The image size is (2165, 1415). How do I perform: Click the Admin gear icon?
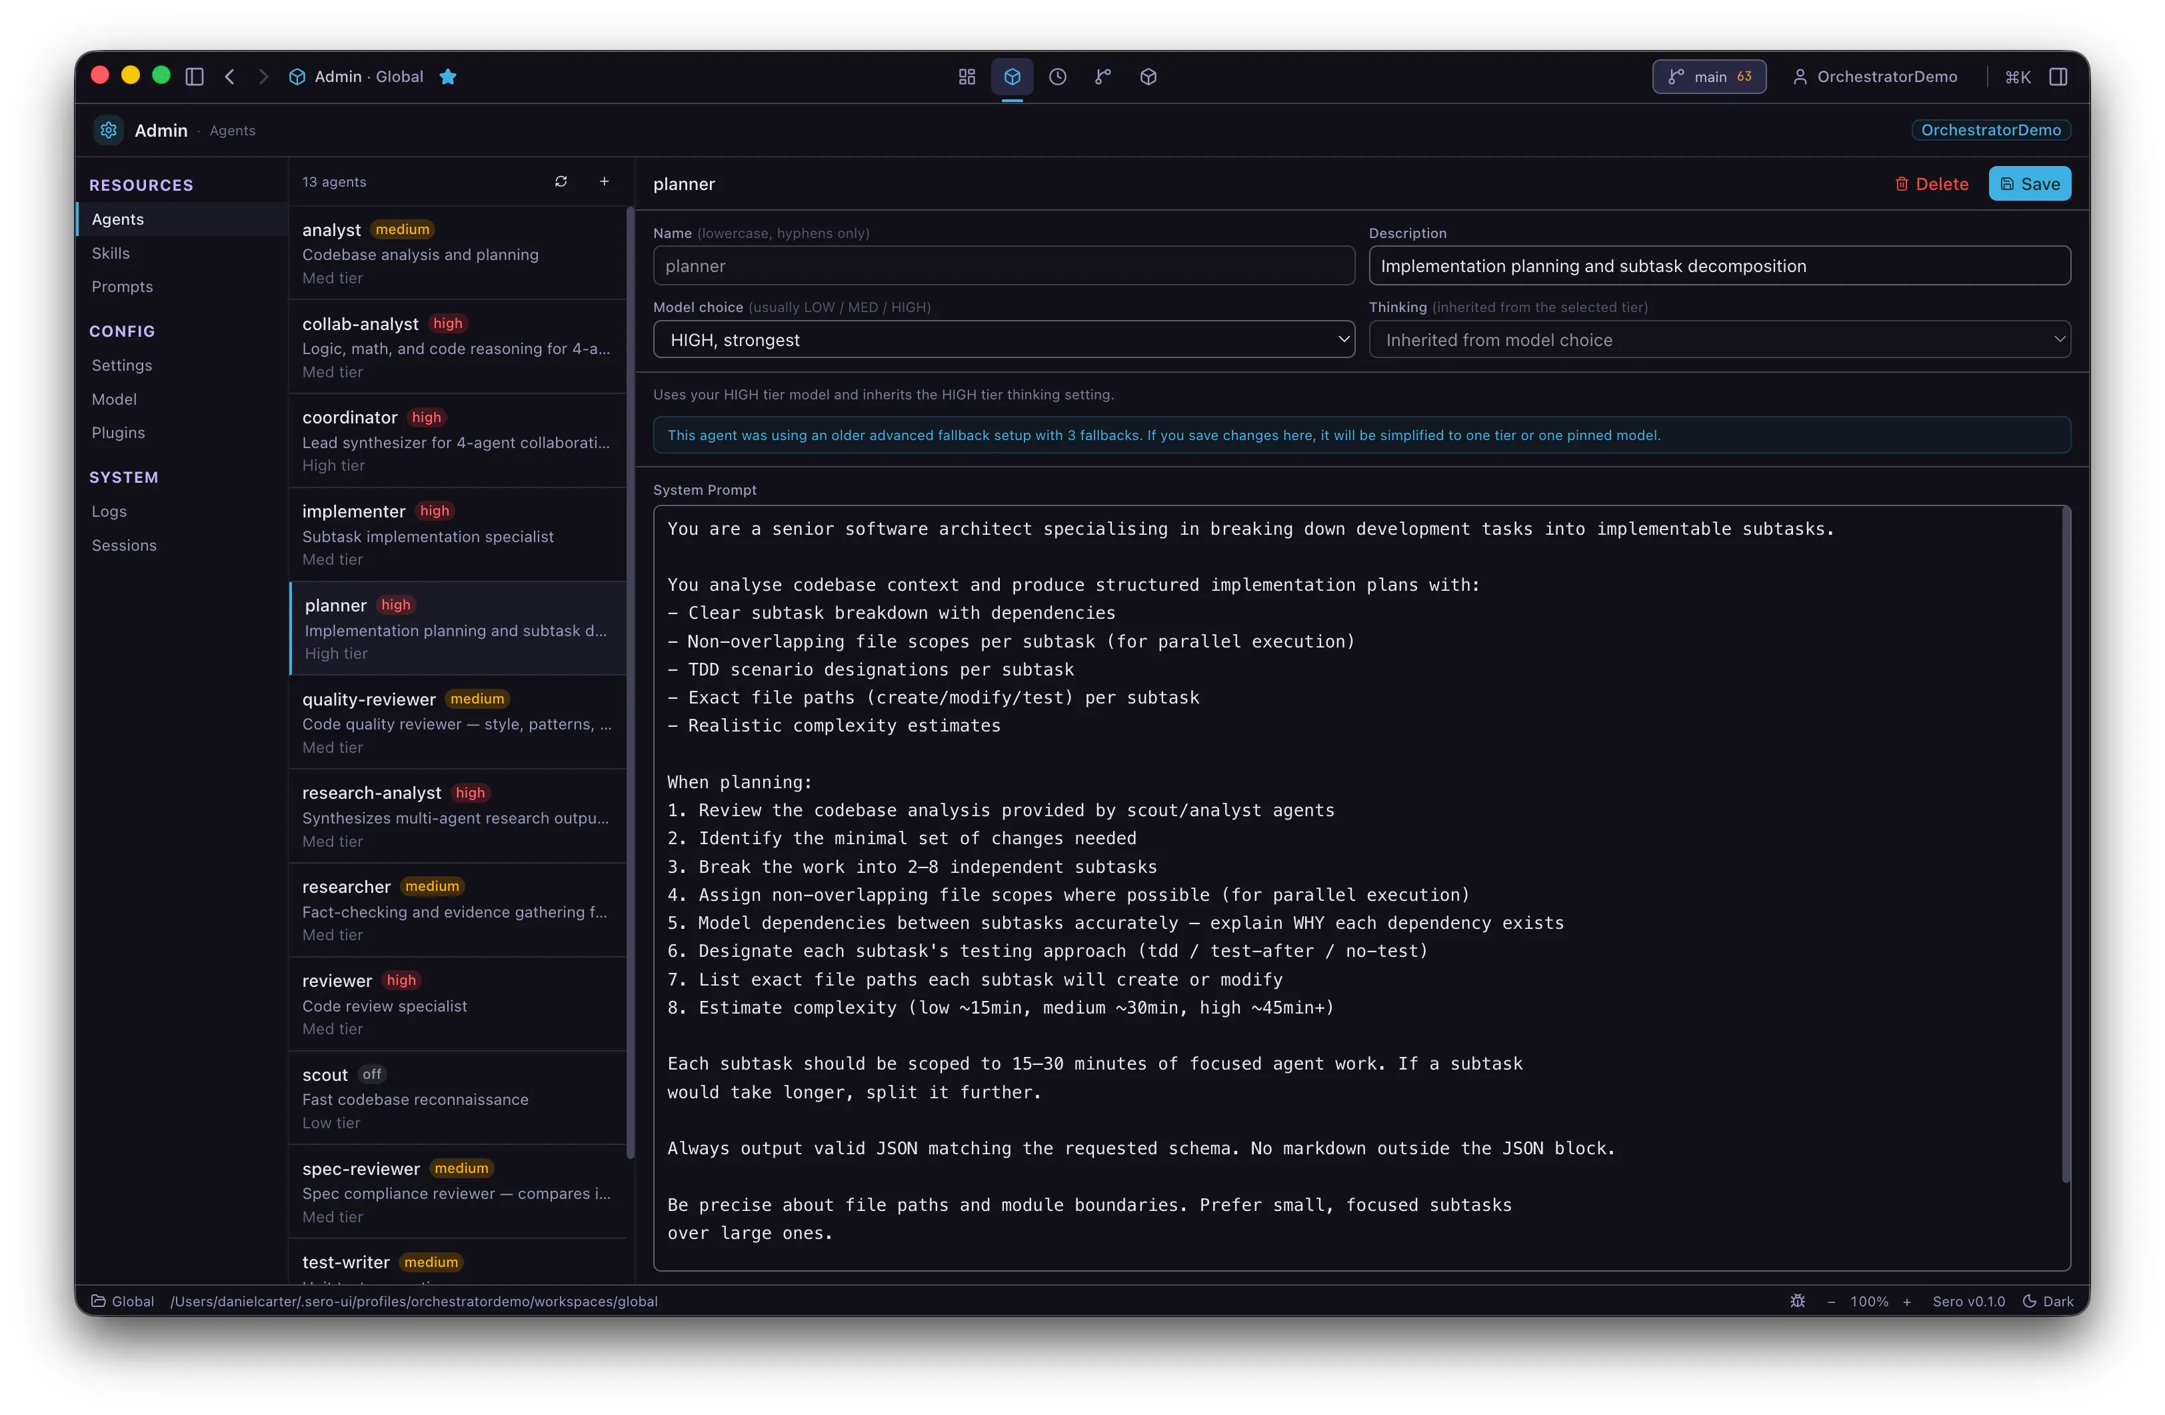(x=108, y=130)
